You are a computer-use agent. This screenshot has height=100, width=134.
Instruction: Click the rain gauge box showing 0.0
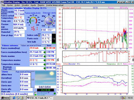click(x=33, y=79)
